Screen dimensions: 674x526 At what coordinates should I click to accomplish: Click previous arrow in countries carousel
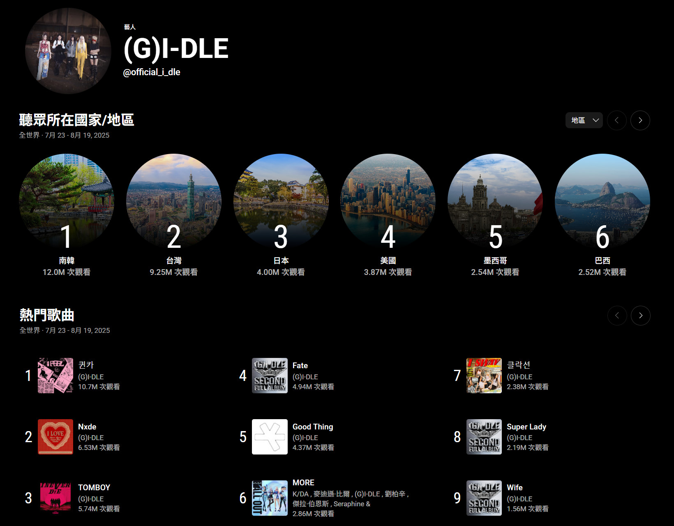(x=616, y=120)
